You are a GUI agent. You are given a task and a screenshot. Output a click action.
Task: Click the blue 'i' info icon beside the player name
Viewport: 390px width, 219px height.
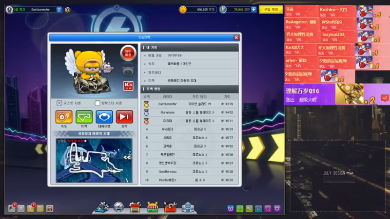point(59,10)
